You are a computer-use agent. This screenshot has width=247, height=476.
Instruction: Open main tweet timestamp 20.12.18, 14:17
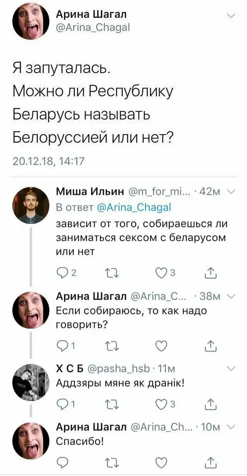coord(48,161)
